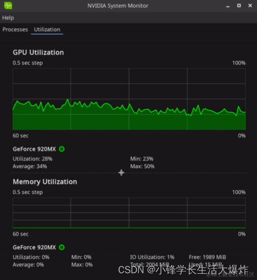Click the GPU Utilization heading
Image resolution: width=257 pixels, height=280 pixels.
[x=38, y=52]
